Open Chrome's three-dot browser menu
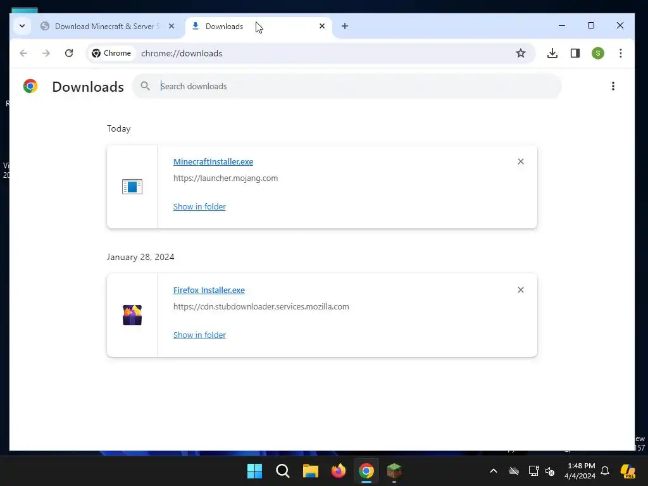This screenshot has height=486, width=648. [x=620, y=53]
